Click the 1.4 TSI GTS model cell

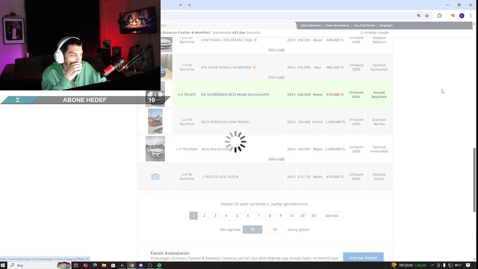[x=187, y=95]
